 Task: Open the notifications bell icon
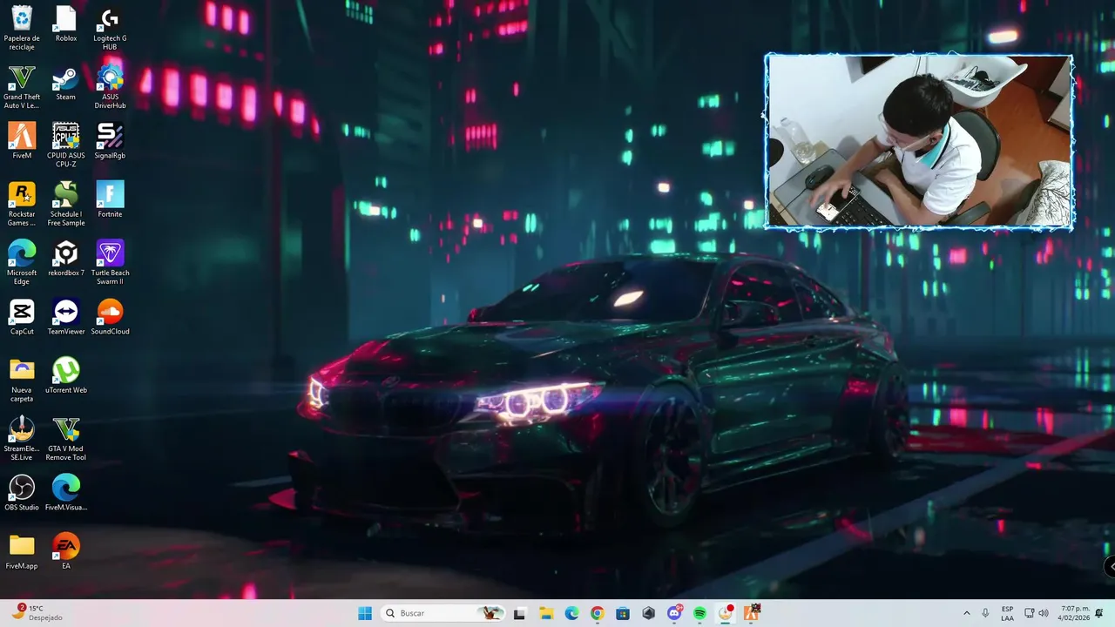[x=1099, y=613]
